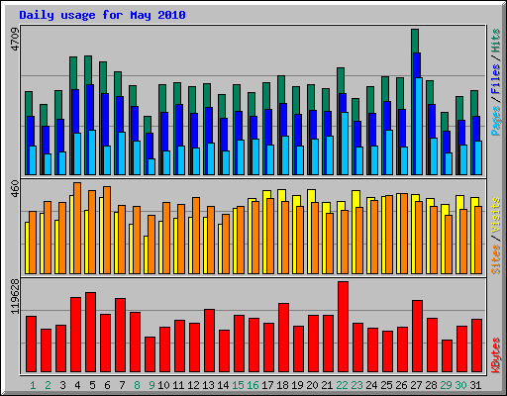Click day 4 on the x-axis
This screenshot has height=396, width=507.
pos(77,385)
